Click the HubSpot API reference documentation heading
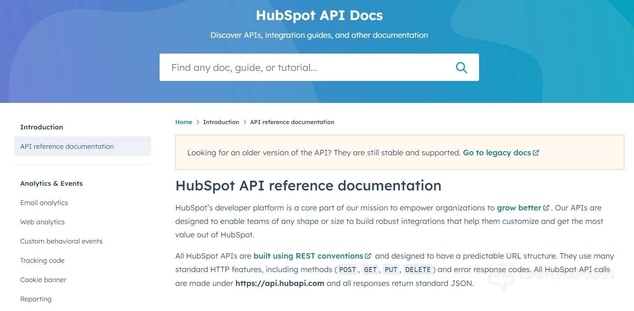Image resolution: width=634 pixels, height=311 pixels. 308,186
